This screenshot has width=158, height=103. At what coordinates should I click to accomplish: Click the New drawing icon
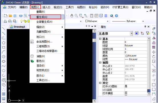(5, 16)
